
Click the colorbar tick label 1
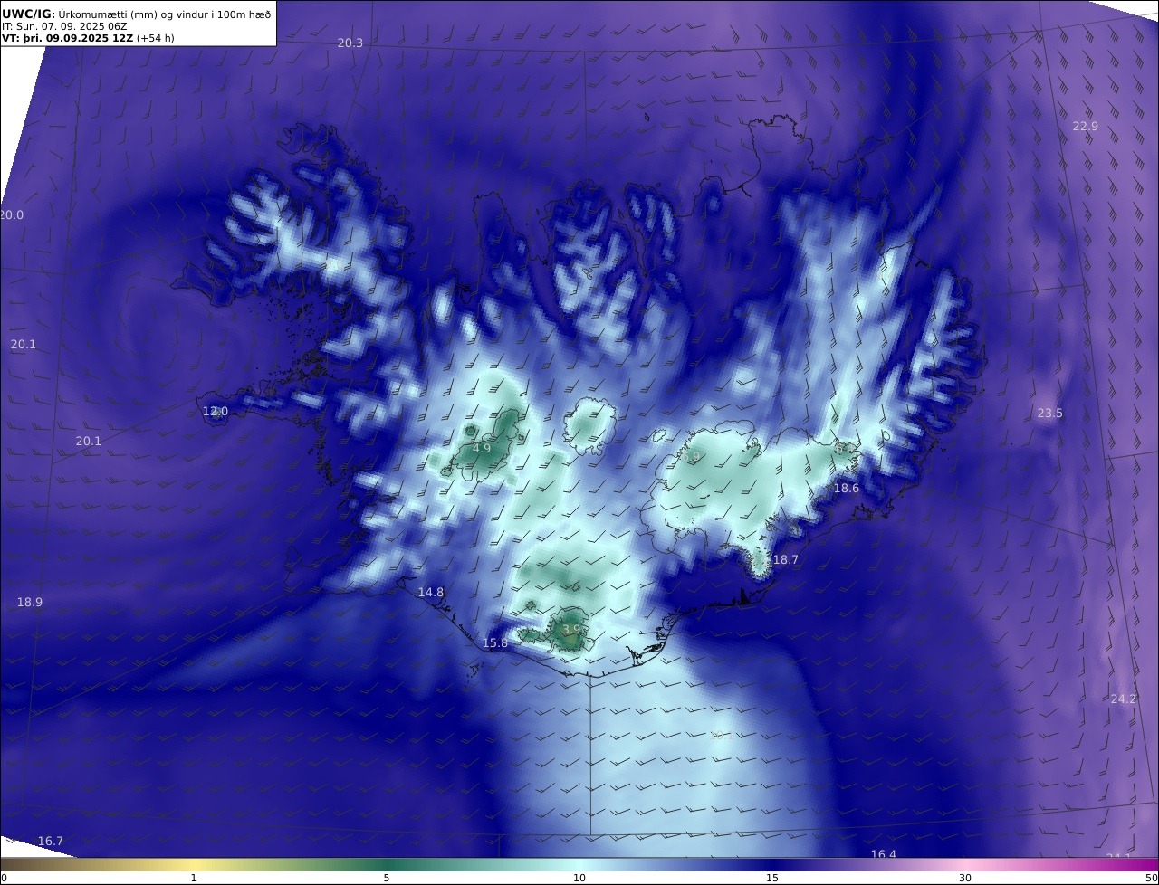[194, 878]
